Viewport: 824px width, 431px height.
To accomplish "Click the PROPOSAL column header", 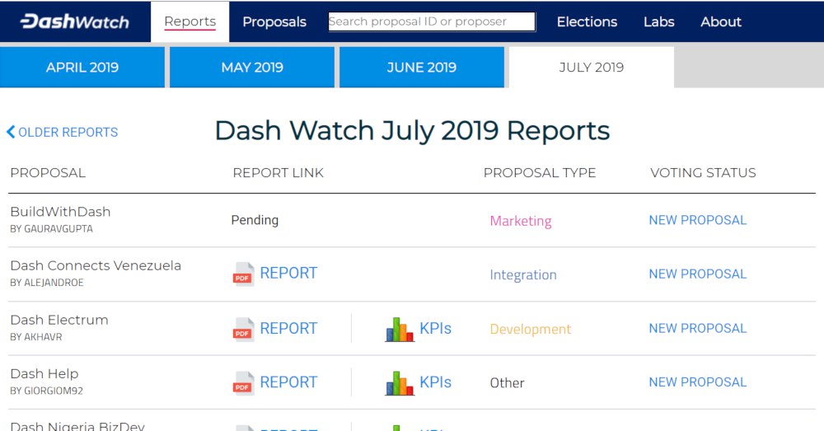I will point(48,173).
